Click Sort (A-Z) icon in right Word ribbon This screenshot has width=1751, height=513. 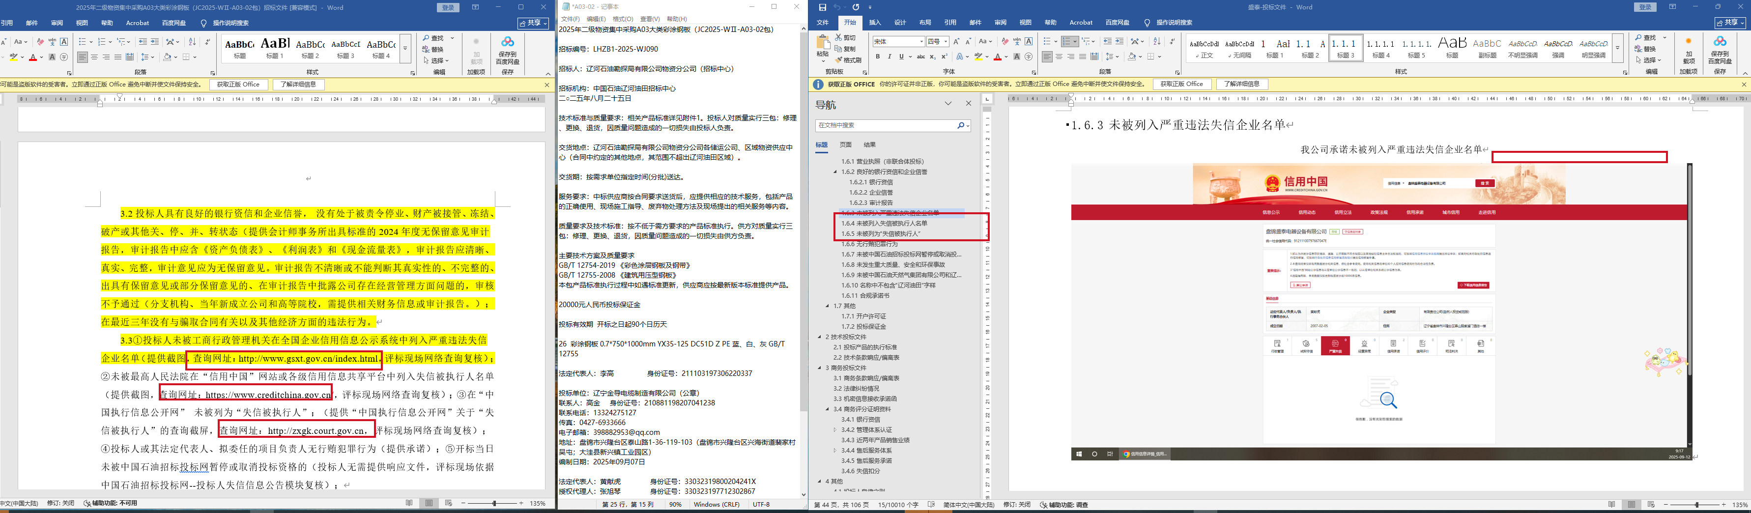(x=1158, y=41)
